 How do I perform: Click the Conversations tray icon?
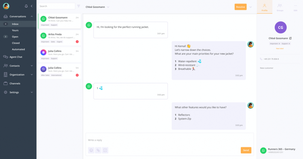tap(6, 16)
